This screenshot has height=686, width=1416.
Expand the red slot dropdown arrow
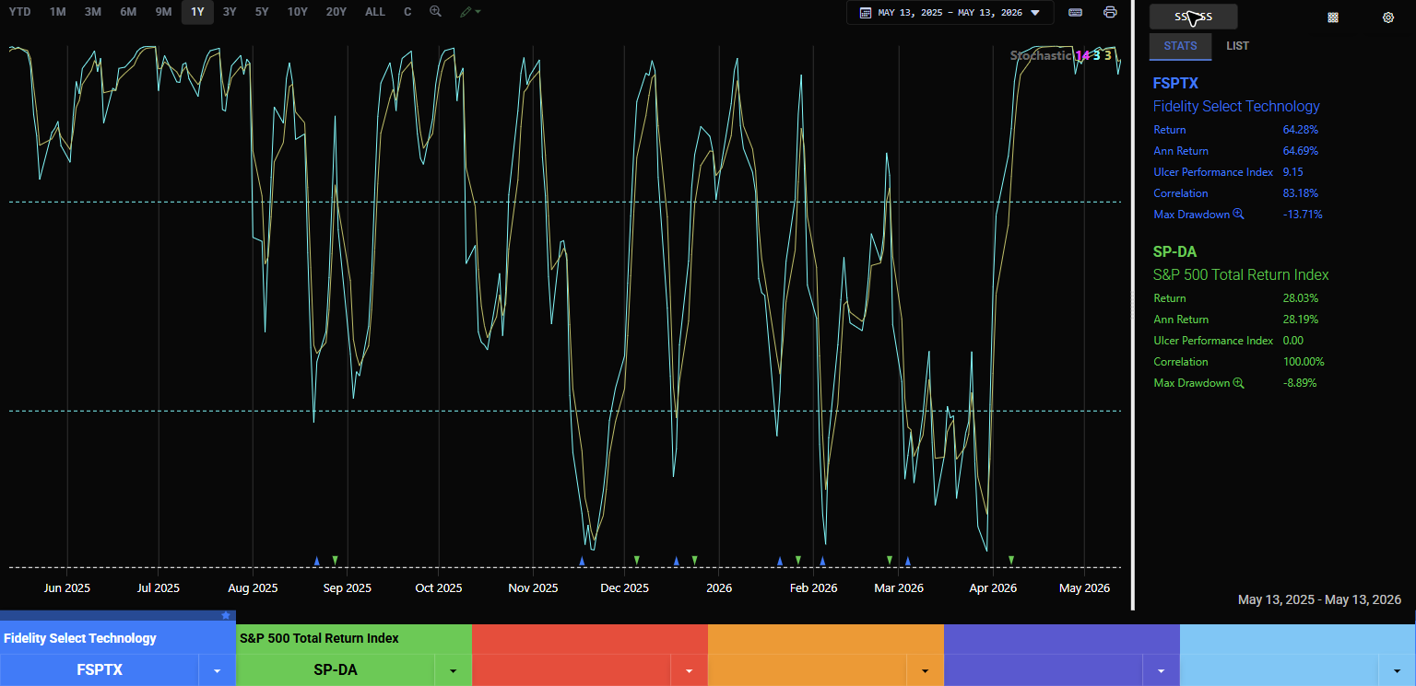pyautogui.click(x=690, y=670)
